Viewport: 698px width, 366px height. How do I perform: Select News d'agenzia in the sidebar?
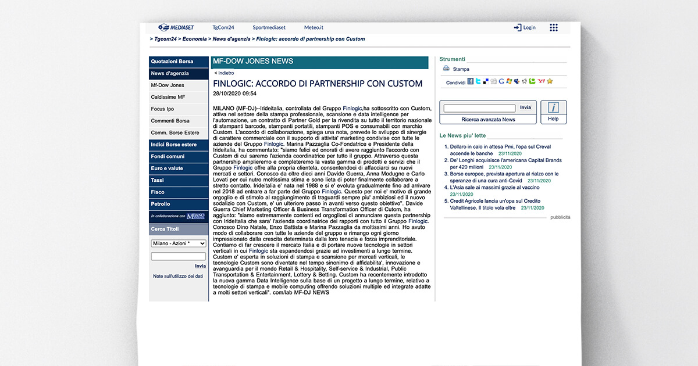[179, 73]
